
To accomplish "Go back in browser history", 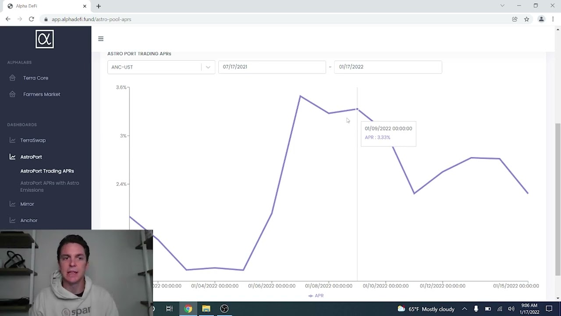I will click(x=8, y=19).
